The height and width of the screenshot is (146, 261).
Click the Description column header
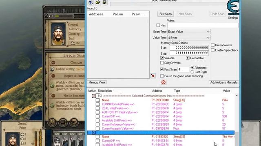click(x=105, y=91)
